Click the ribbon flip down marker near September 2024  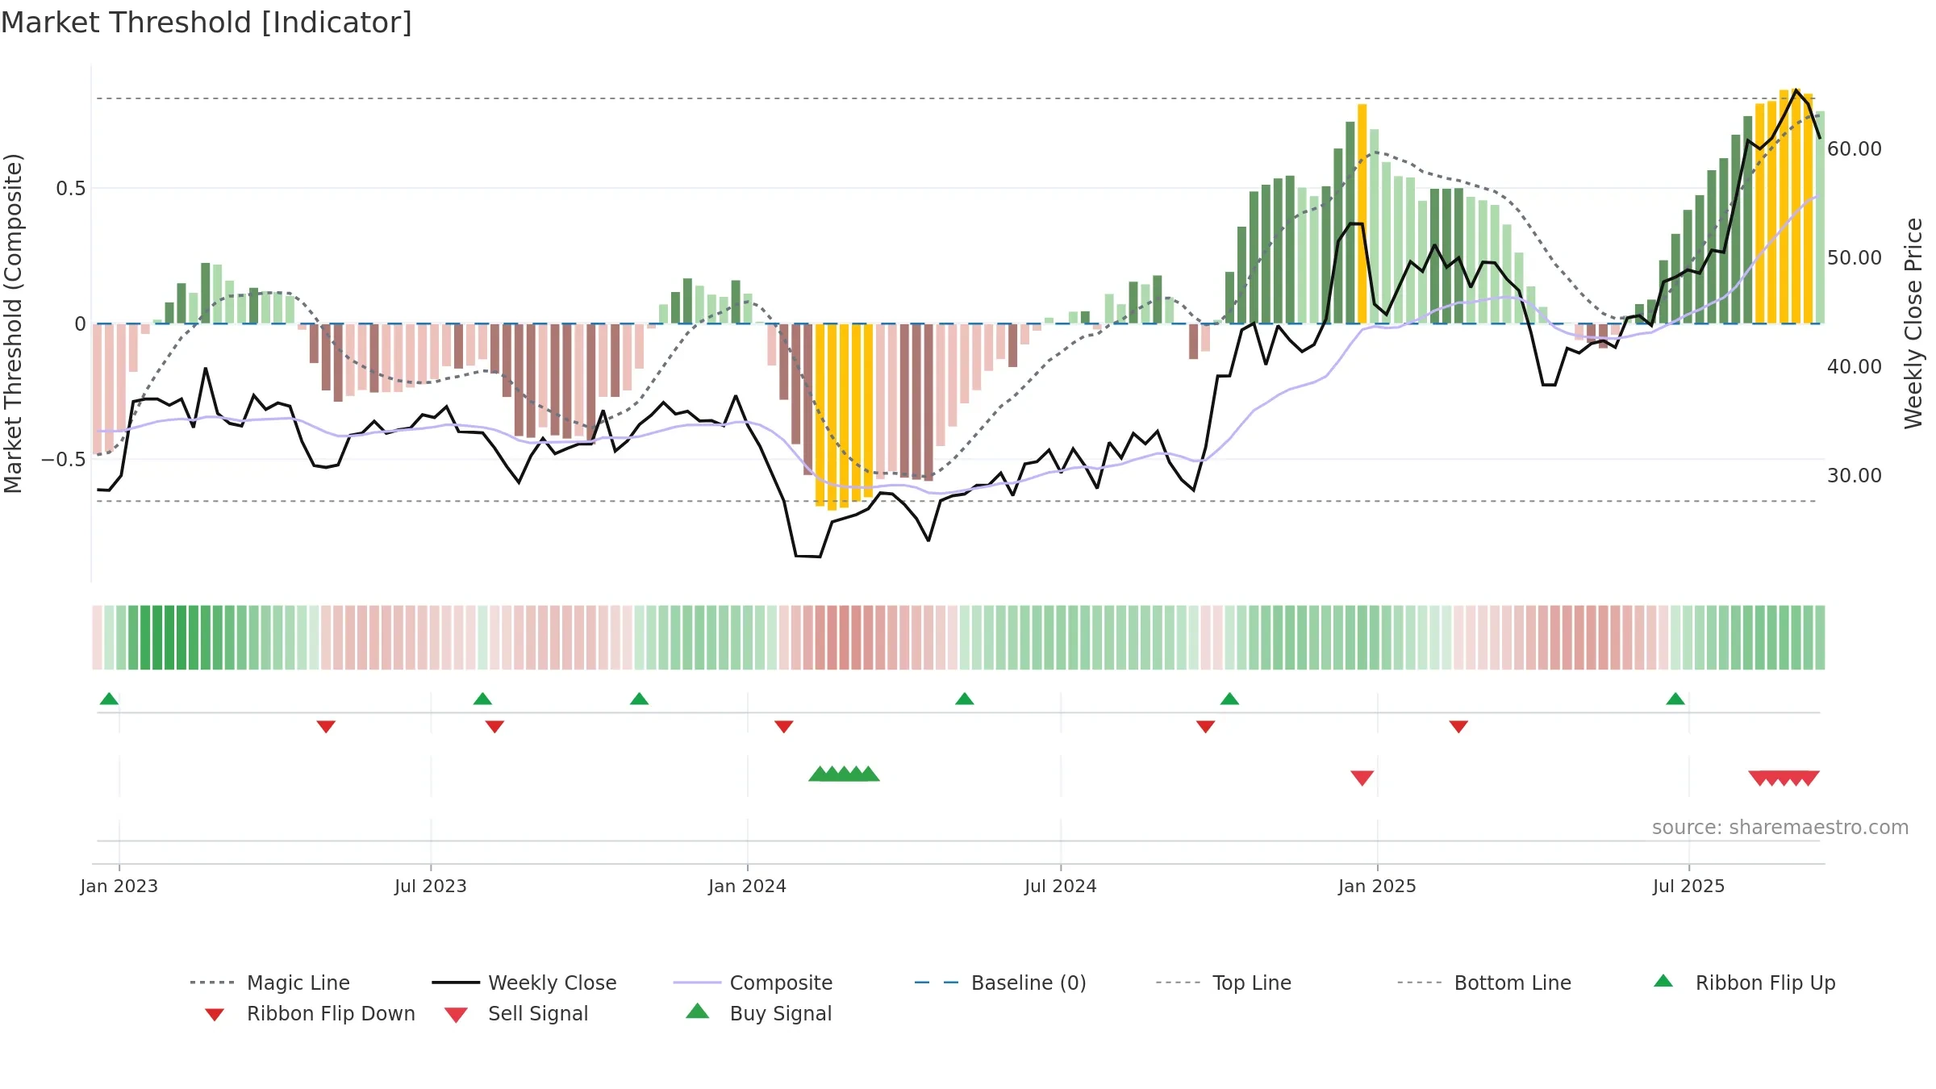1205,727
